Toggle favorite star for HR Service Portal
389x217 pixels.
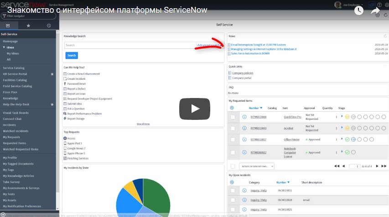pyautogui.click(x=52, y=74)
